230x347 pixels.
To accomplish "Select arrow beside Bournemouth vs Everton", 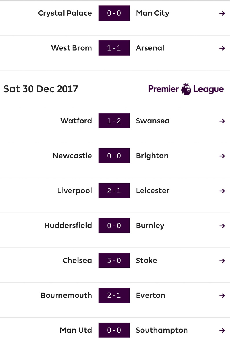I will tap(222, 296).
